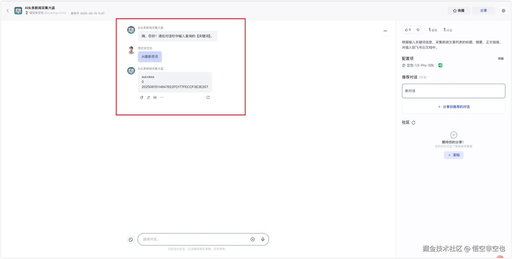Click the page title AI头条新闻采集大盗 in the header
The width and height of the screenshot is (512, 259).
click(40, 8)
